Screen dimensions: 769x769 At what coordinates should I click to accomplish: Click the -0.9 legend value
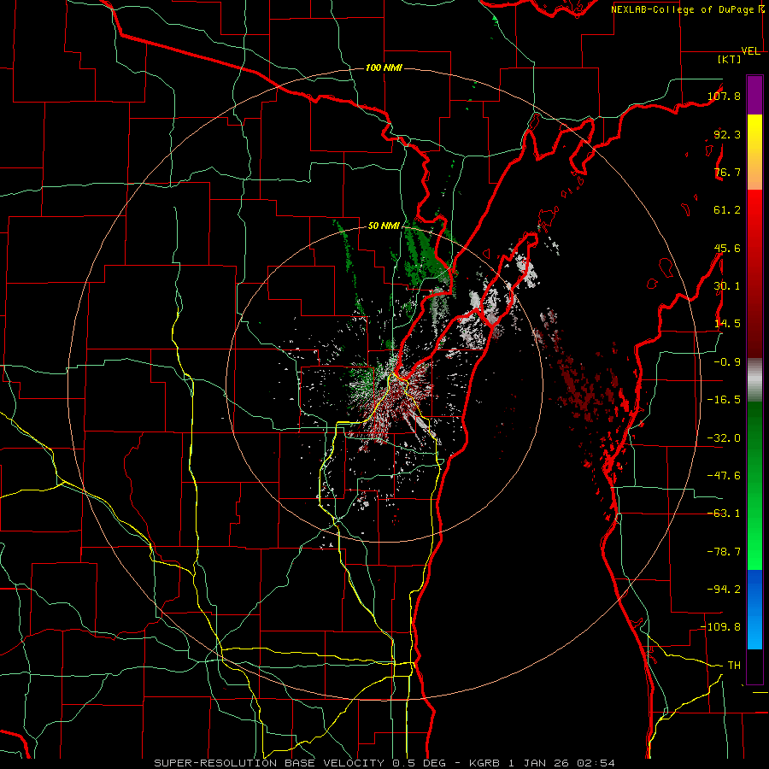[727, 362]
